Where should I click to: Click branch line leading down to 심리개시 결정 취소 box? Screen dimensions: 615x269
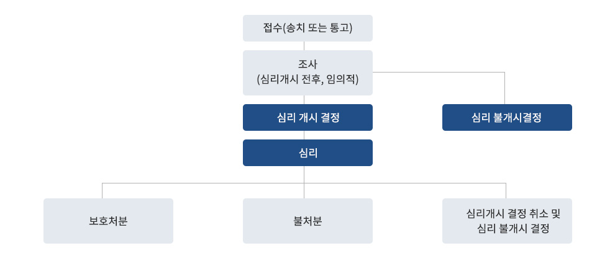click(x=506, y=191)
